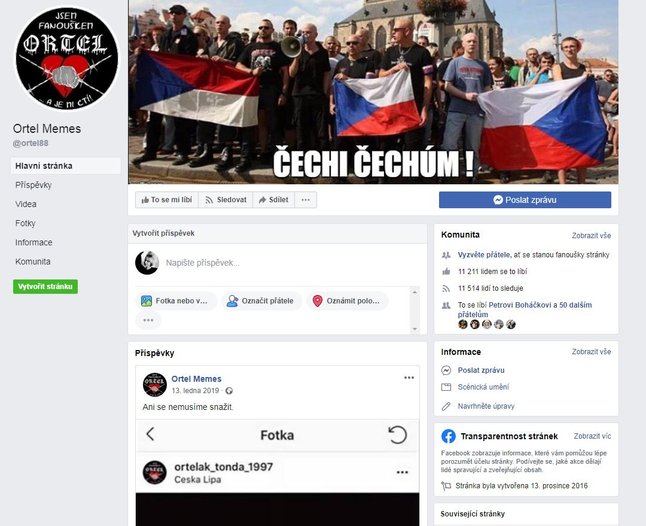Switch to the 'Fotky' sidebar tab
This screenshot has height=526, width=646.
pos(25,223)
